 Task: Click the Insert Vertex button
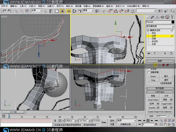point(153,100)
